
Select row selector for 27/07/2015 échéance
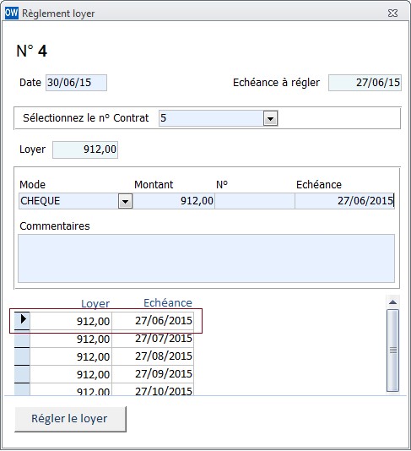click(22, 339)
